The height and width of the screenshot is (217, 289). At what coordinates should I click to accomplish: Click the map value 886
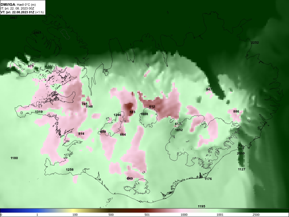pyautogui.click(x=236, y=111)
